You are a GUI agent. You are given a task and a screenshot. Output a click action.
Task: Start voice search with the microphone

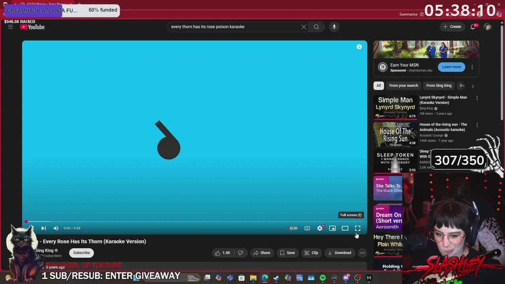(334, 27)
